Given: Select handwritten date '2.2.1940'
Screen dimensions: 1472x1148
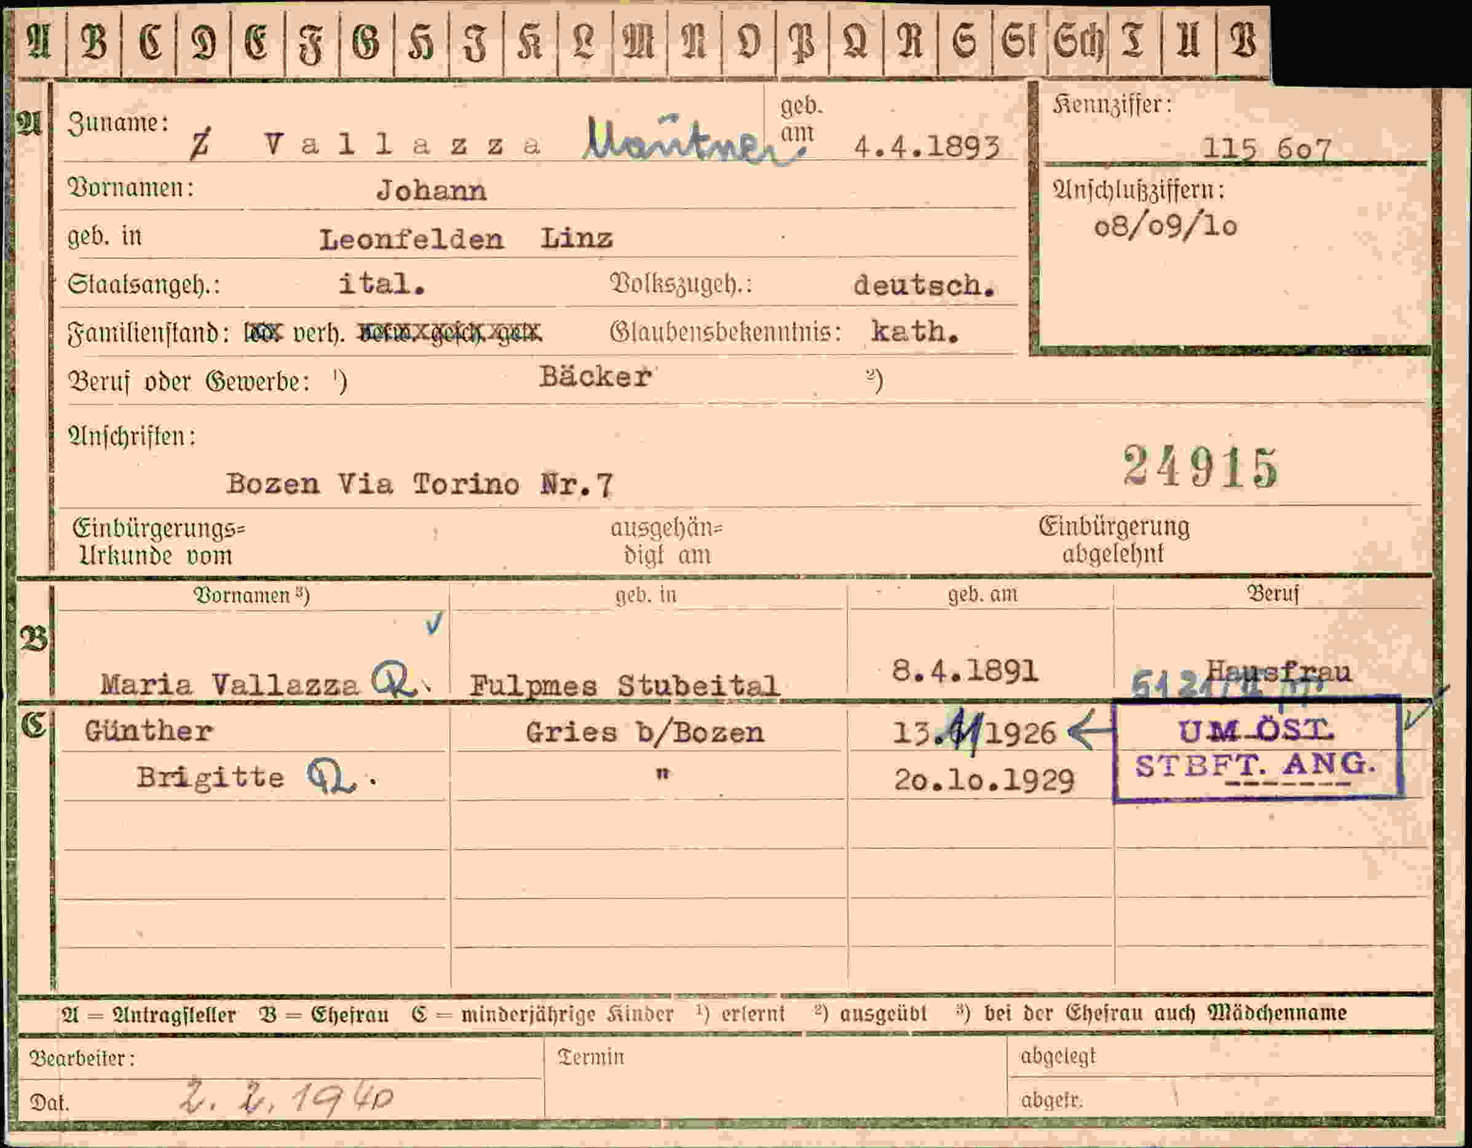Looking at the screenshot, I should point(288,1099).
